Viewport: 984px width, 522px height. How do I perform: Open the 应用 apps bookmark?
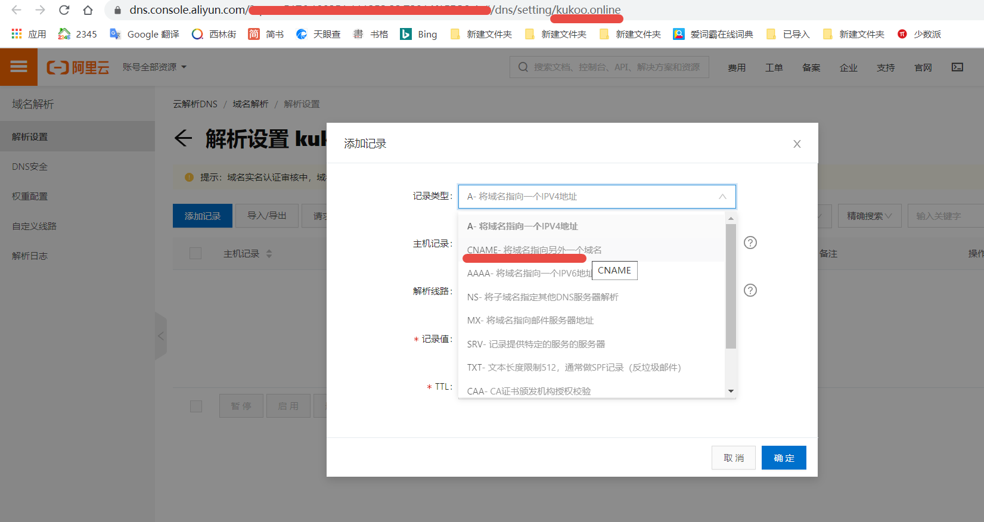[x=29, y=34]
